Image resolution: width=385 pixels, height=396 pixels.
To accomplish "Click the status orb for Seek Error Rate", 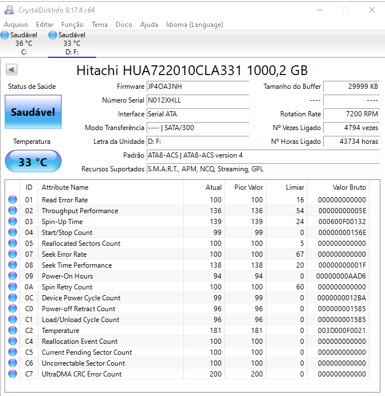I will point(13,254).
